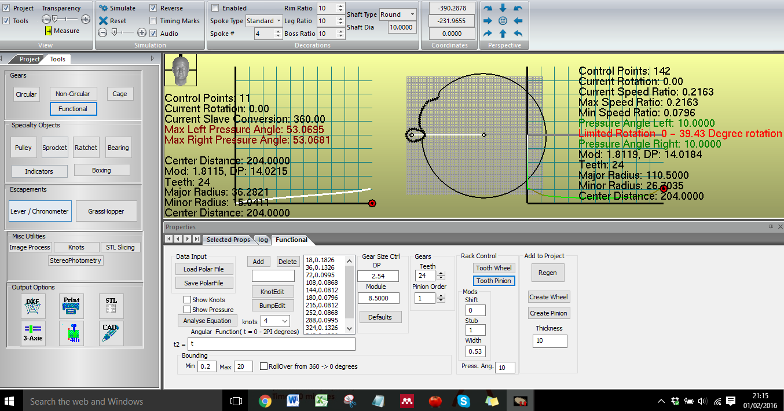Enable the Timing Marks checkbox
Screen dimensions: 784x411
153,21
